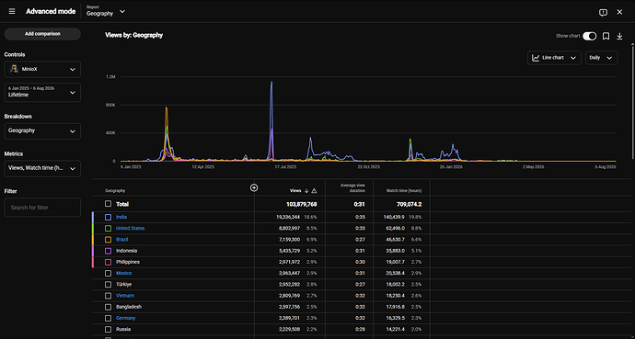Open the MinioX channel selector
This screenshot has width=635, height=339.
(x=42, y=69)
